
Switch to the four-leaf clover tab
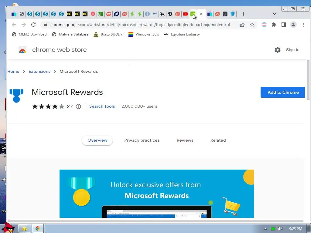coord(101,14)
